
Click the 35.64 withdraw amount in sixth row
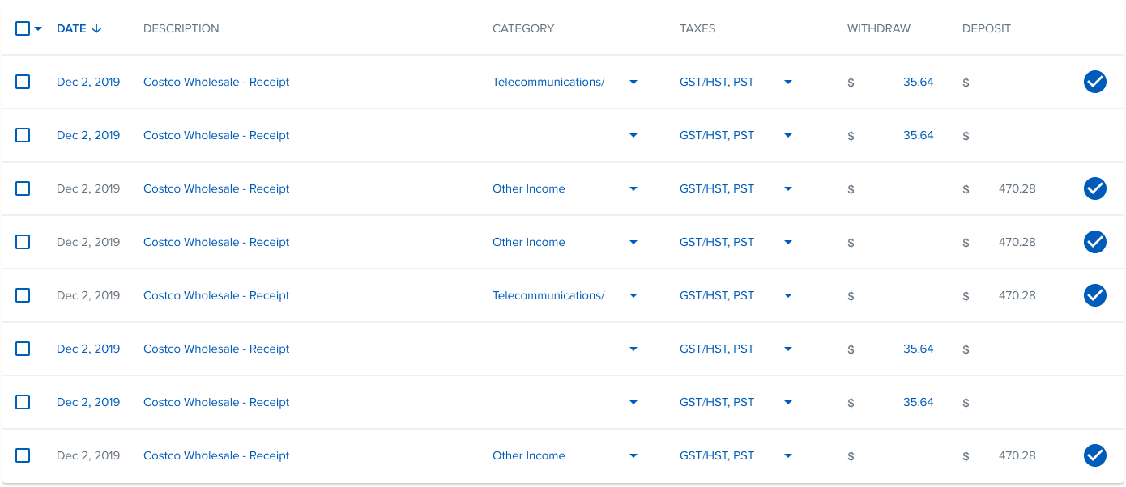(x=918, y=349)
